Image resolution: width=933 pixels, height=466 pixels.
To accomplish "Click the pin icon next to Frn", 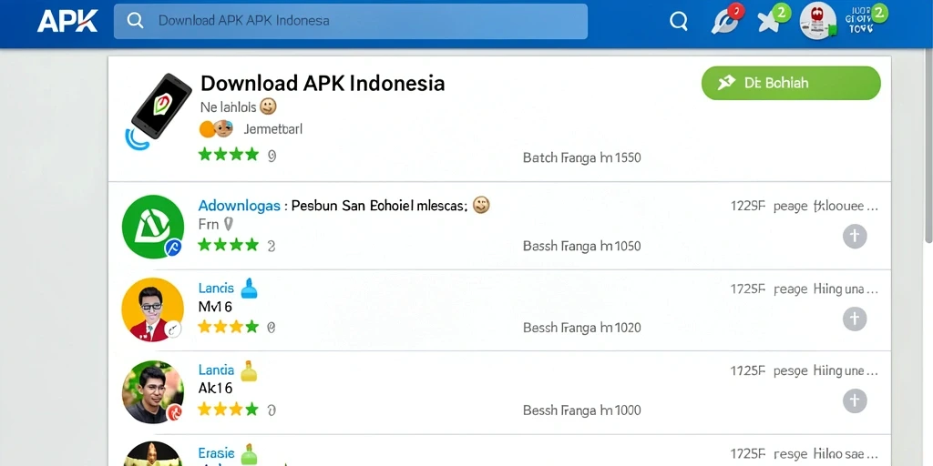I will 228,224.
